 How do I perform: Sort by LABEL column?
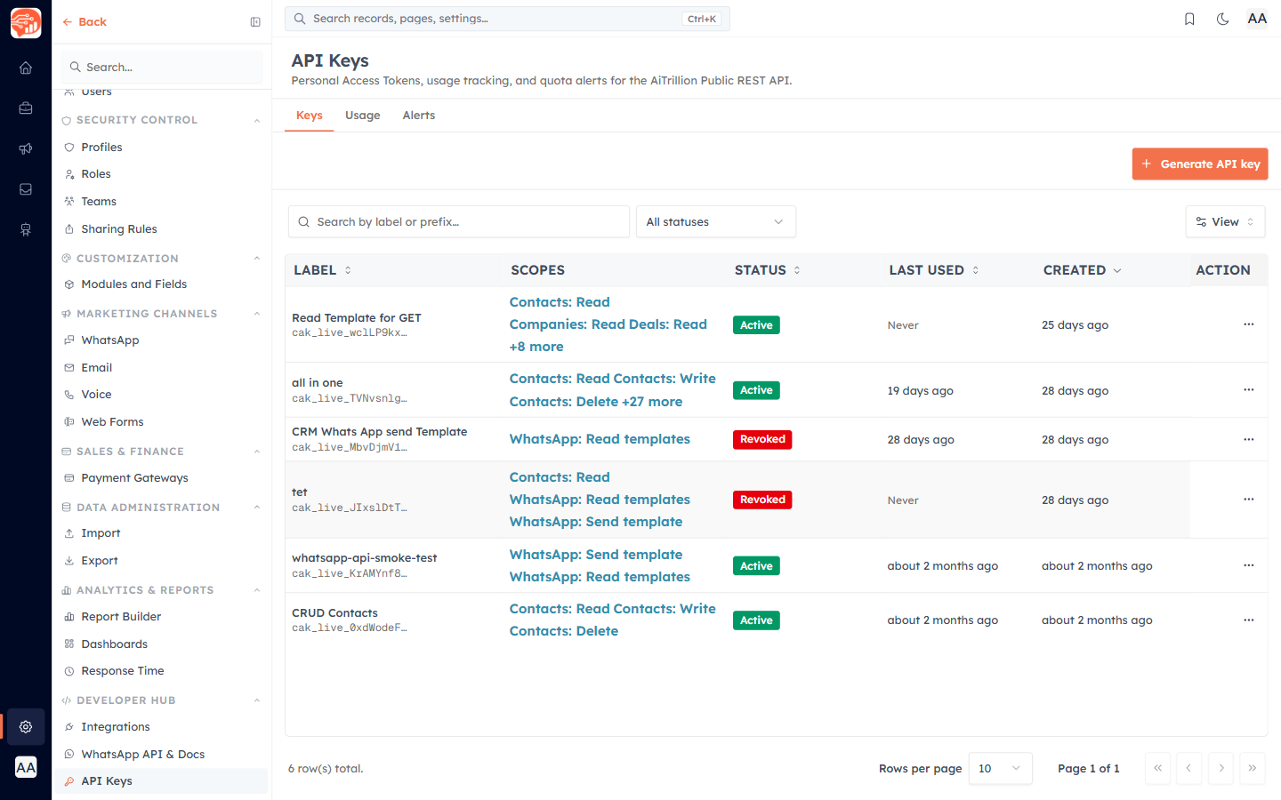[x=323, y=270]
